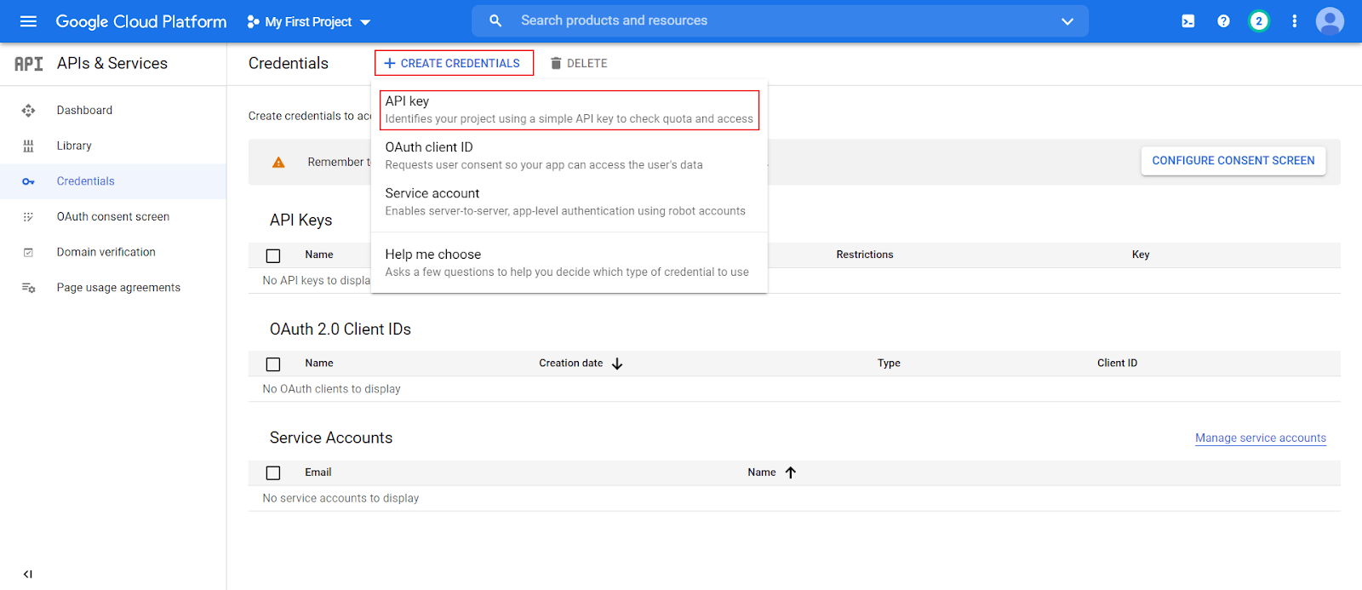The height and width of the screenshot is (590, 1362).
Task: Click Google Cloud Platform logo text
Action: (141, 22)
